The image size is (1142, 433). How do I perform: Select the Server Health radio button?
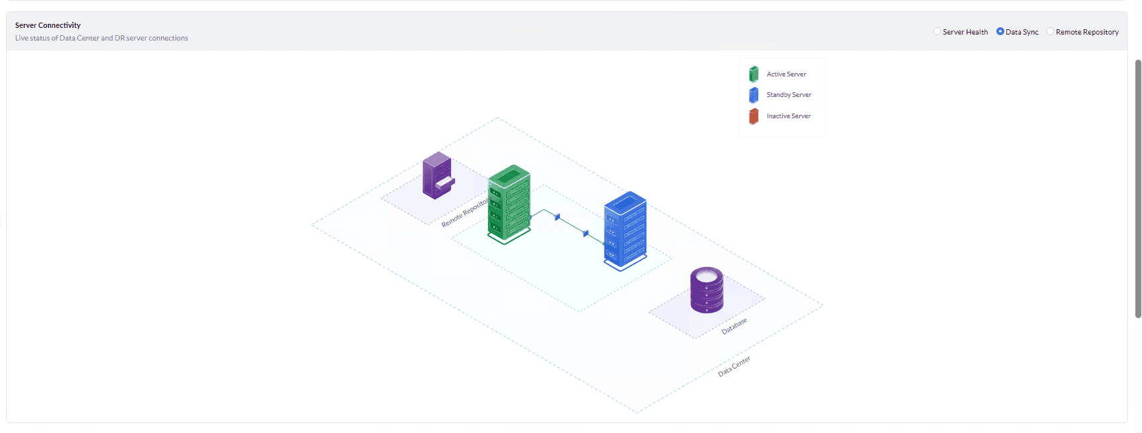click(937, 31)
